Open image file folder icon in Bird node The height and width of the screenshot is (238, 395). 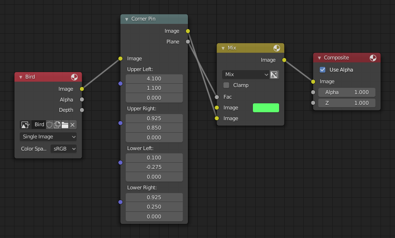[x=65, y=125]
